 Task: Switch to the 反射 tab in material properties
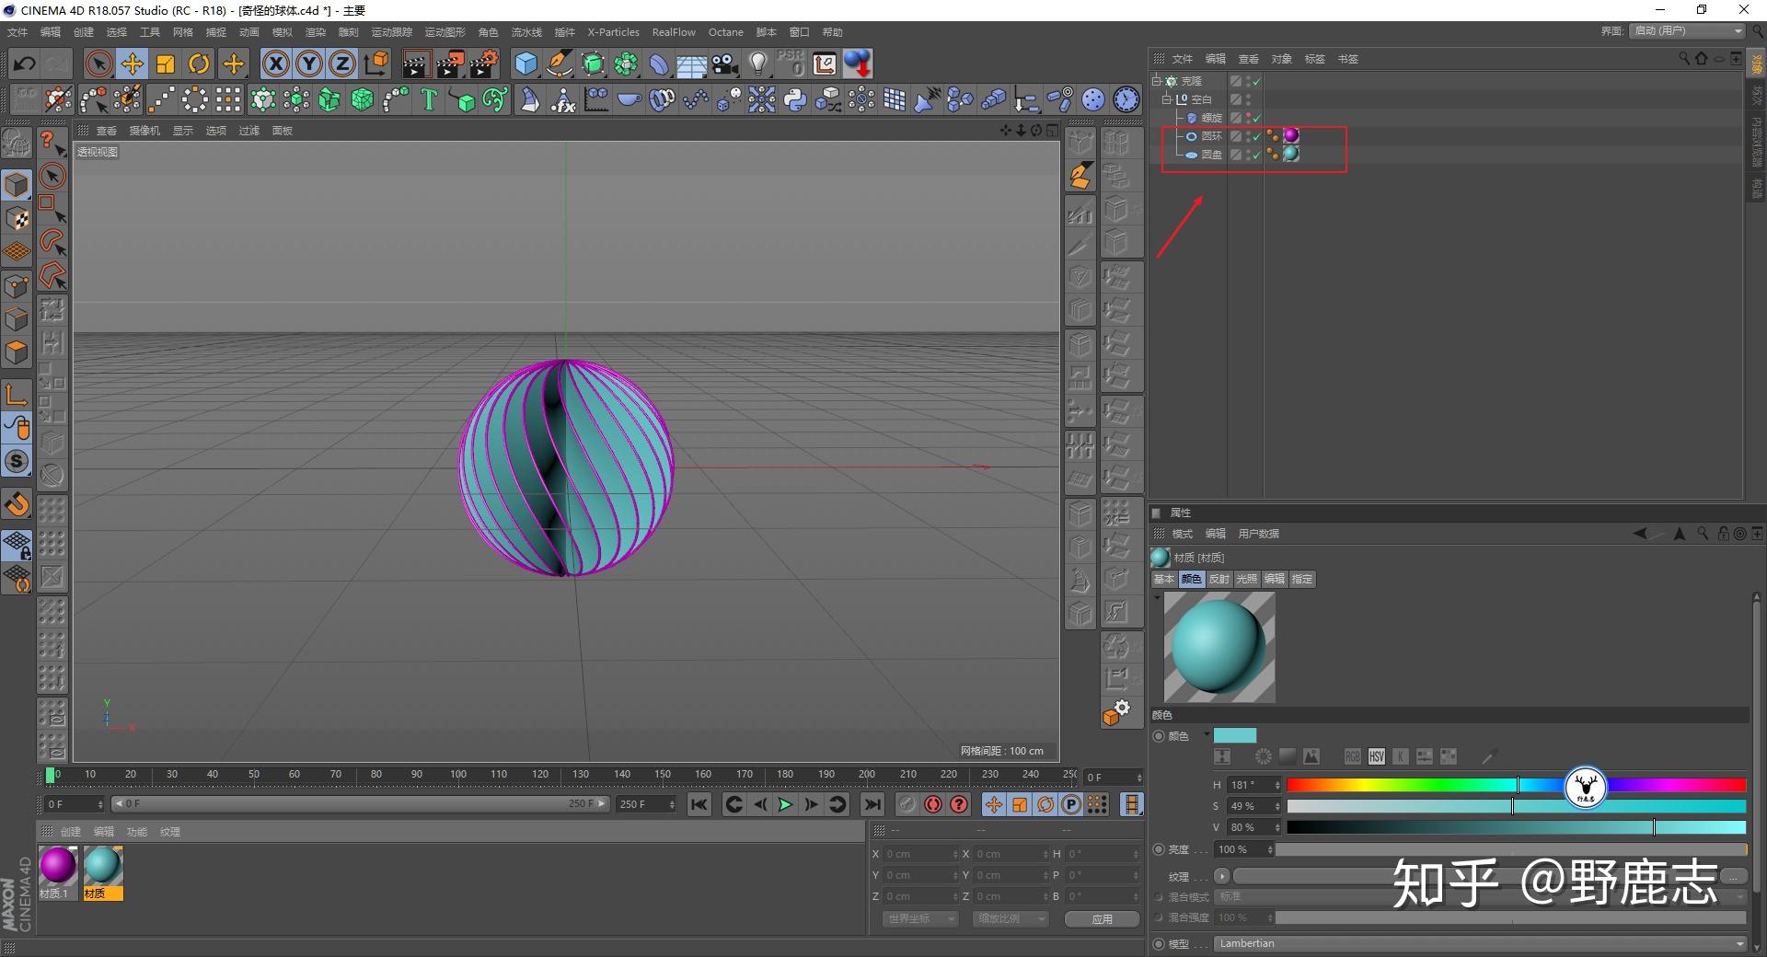tap(1218, 579)
